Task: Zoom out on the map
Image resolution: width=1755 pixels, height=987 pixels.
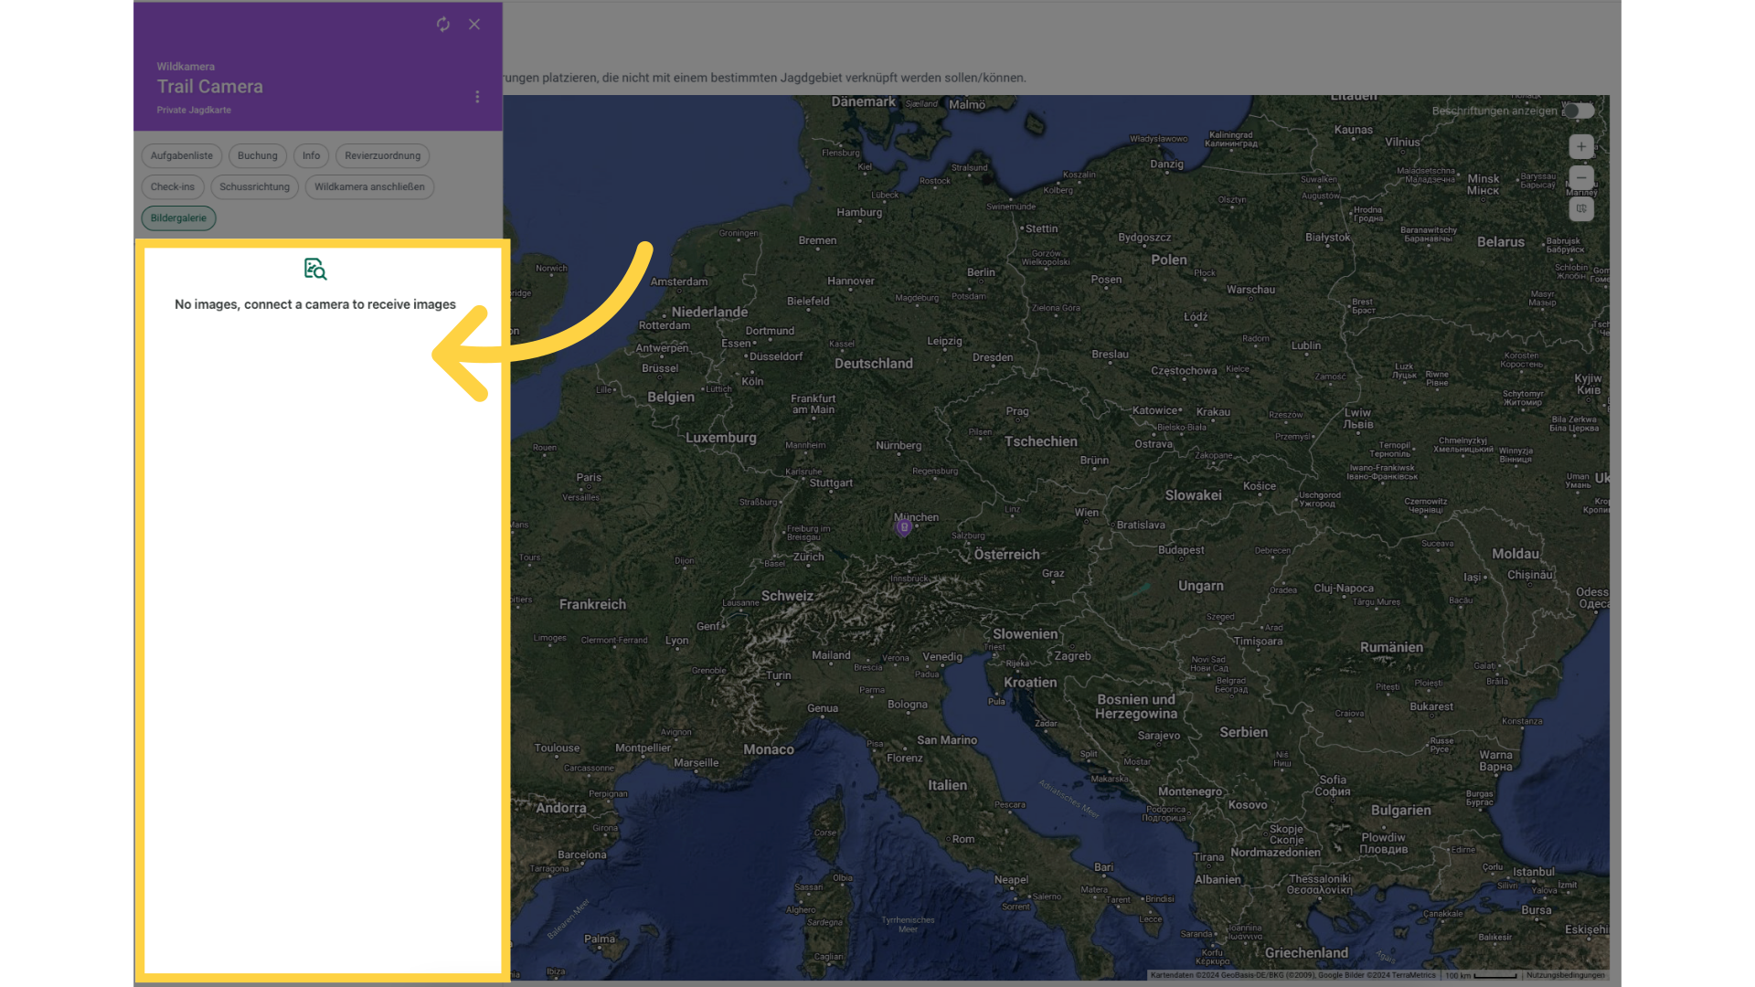Action: pyautogui.click(x=1581, y=178)
